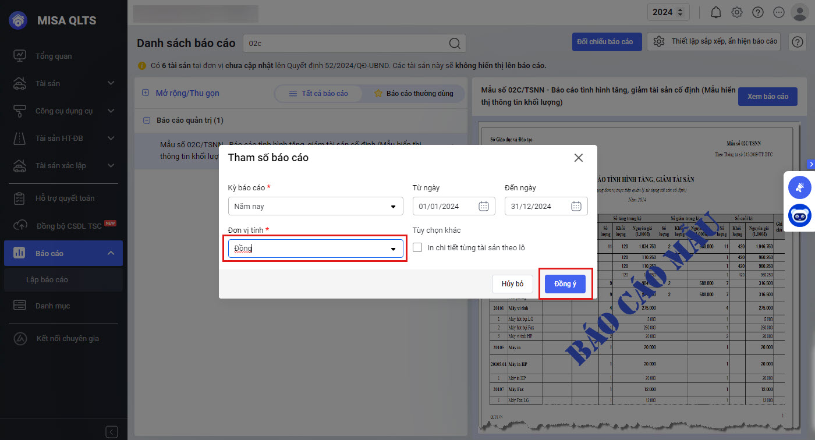The image size is (815, 440).
Task: Click the search magnifier icon
Action: point(455,43)
